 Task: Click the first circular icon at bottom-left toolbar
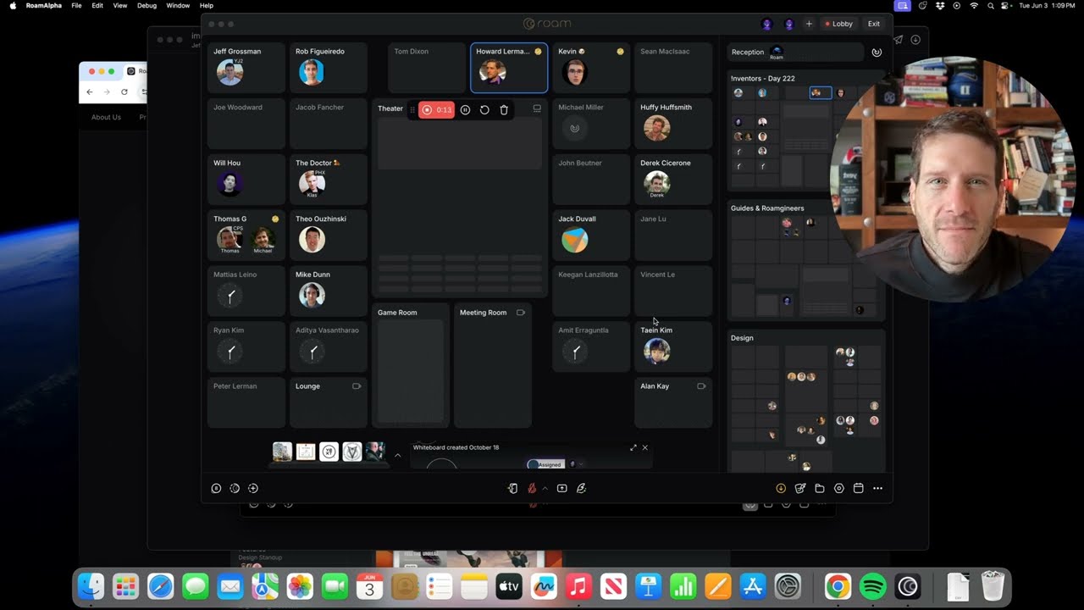pos(216,488)
